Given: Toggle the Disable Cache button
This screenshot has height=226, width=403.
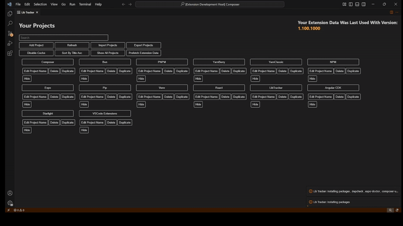Looking at the screenshot, I should tap(36, 53).
